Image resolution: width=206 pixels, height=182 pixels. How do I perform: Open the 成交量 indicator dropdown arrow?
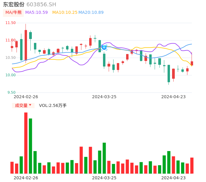click(30, 105)
